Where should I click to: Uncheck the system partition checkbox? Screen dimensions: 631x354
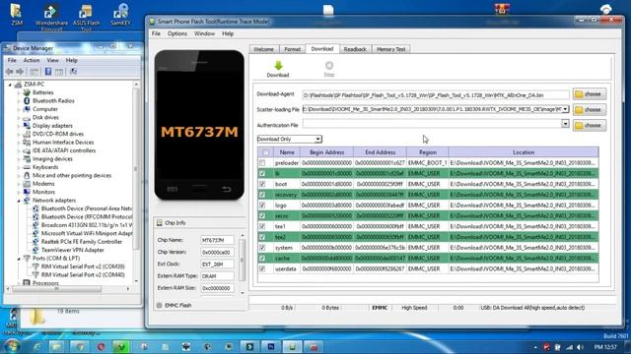point(262,248)
